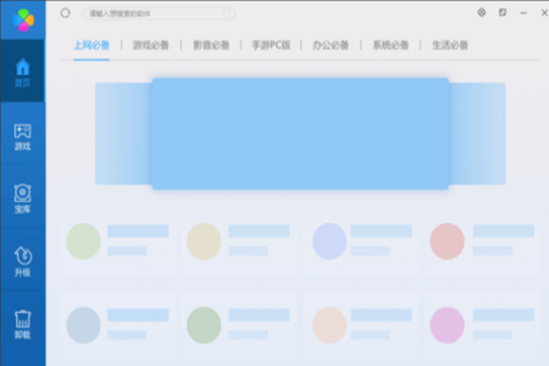The image size is (549, 366).
Task: Open the 卸载 uninstall trash icon
Action: point(23,323)
